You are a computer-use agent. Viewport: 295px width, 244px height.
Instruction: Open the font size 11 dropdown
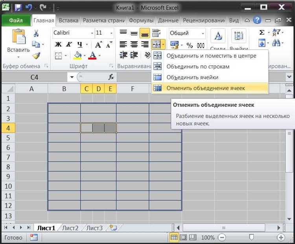tap(111, 33)
